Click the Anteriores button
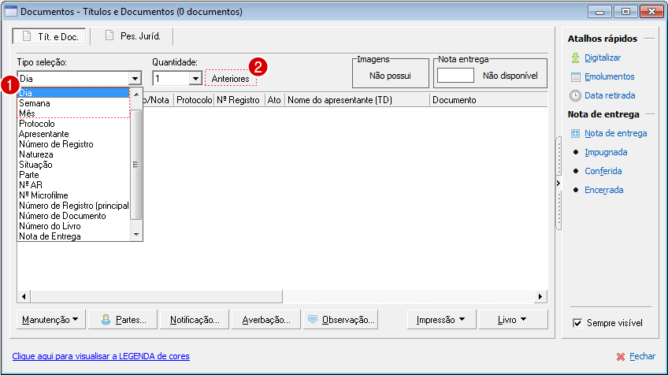Screen dimensions: 668x375 pos(231,79)
